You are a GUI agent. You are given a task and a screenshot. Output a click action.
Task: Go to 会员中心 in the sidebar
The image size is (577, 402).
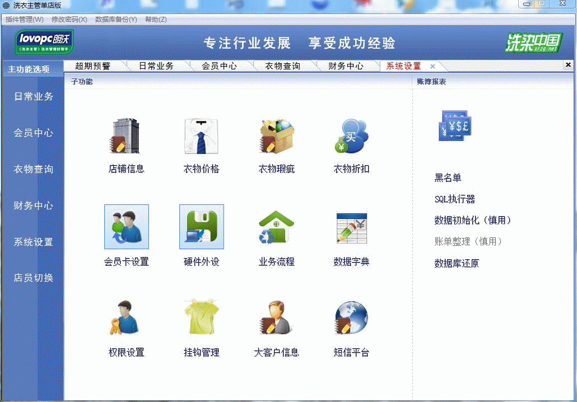click(x=34, y=133)
